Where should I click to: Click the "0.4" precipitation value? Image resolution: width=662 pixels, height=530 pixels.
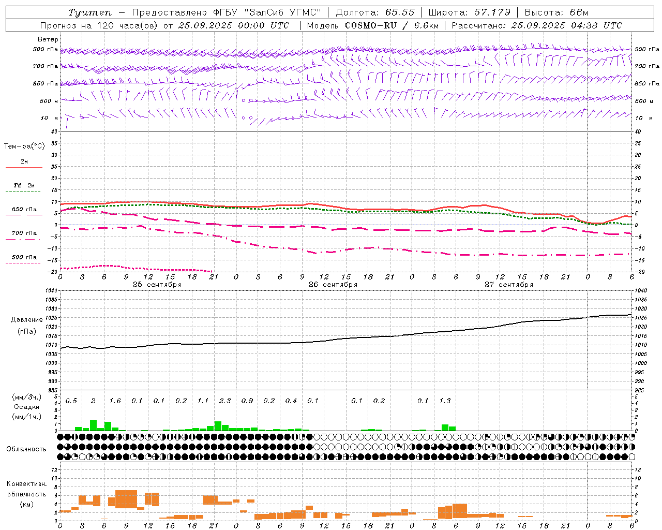291,401
